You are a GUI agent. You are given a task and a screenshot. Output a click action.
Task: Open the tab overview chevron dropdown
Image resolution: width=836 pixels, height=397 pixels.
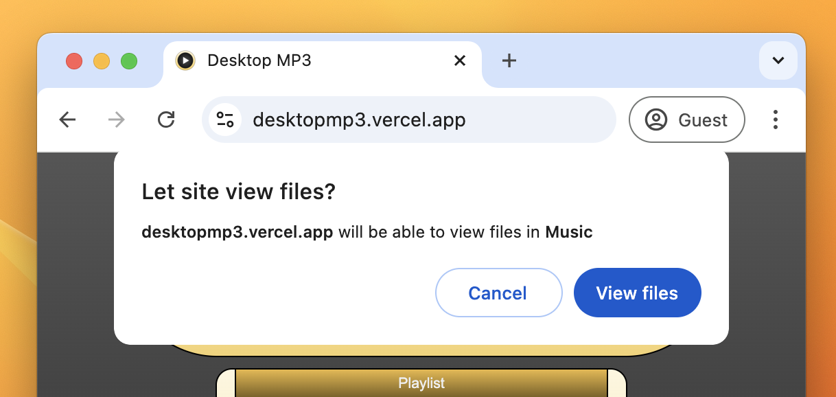[778, 60]
